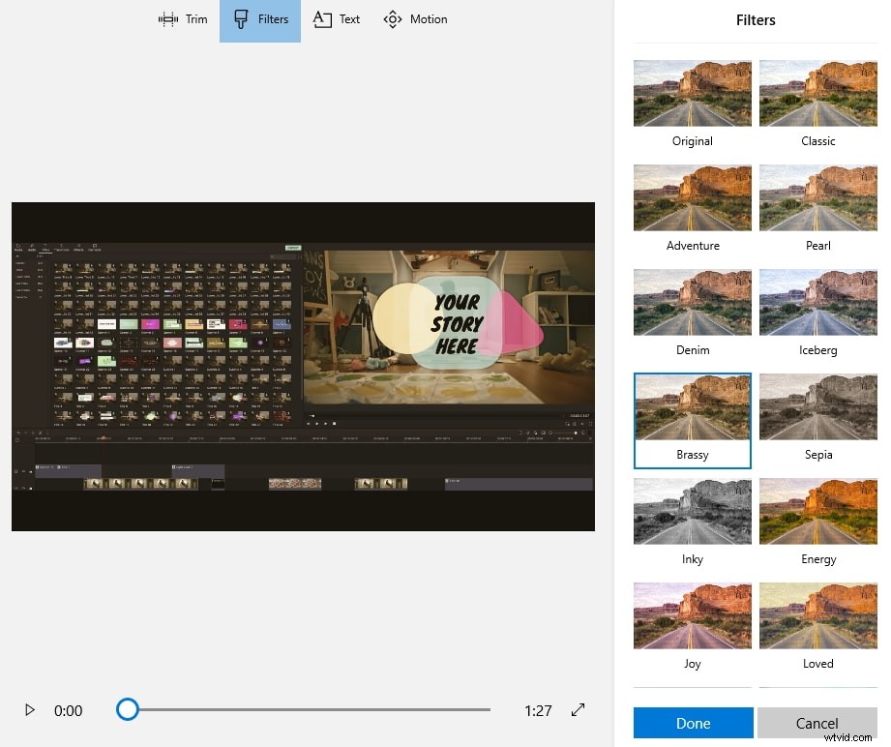Switch to the Text tab
Image resolution: width=891 pixels, height=747 pixels.
pyautogui.click(x=336, y=18)
